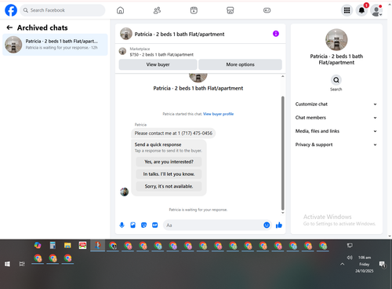Click the Search icon in info panel

tap(336, 80)
